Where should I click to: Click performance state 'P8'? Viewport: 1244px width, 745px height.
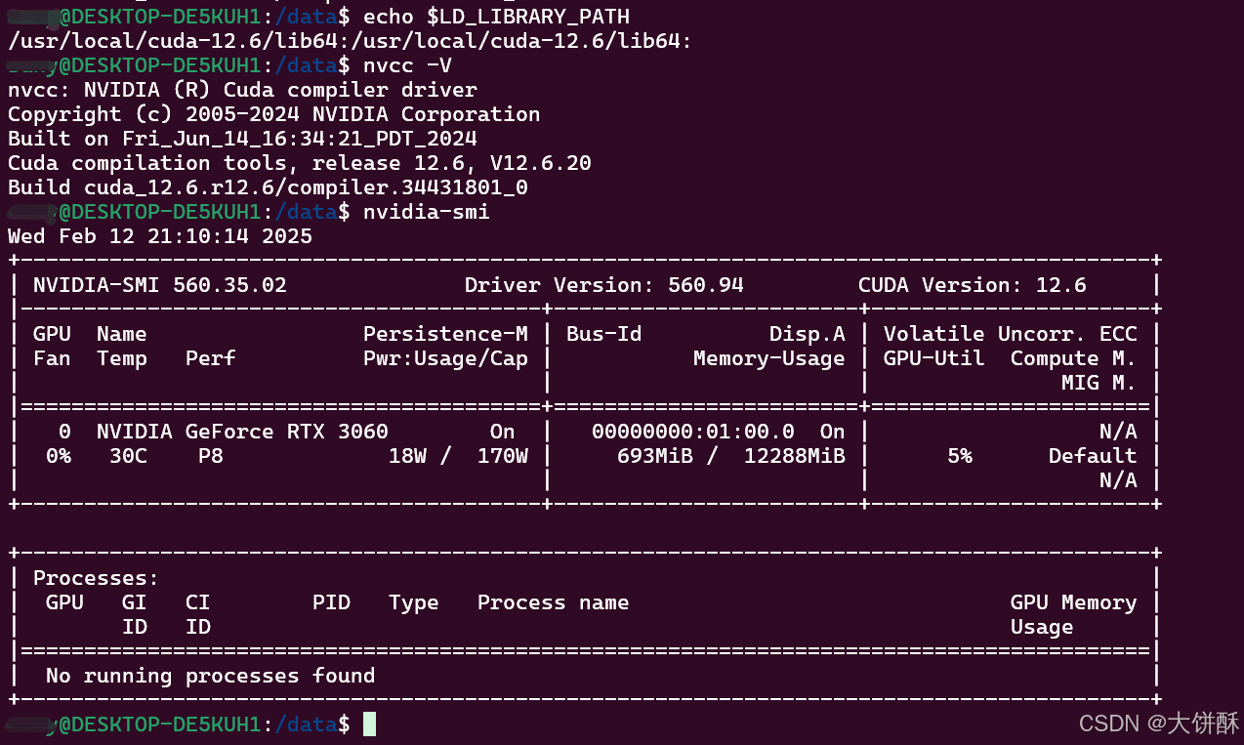coord(211,456)
